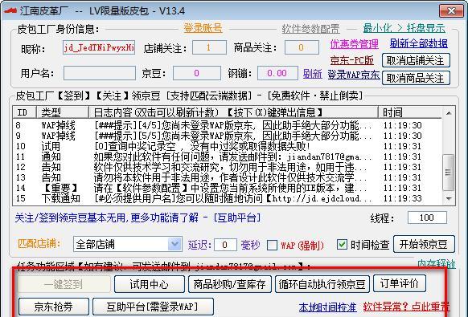Select log row 14 【重要】

point(227,188)
